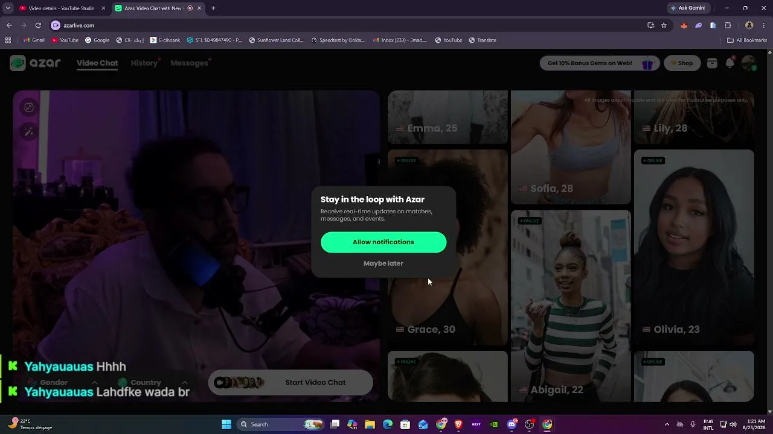
Task: Bookmark this page with the star icon
Action: 664,25
